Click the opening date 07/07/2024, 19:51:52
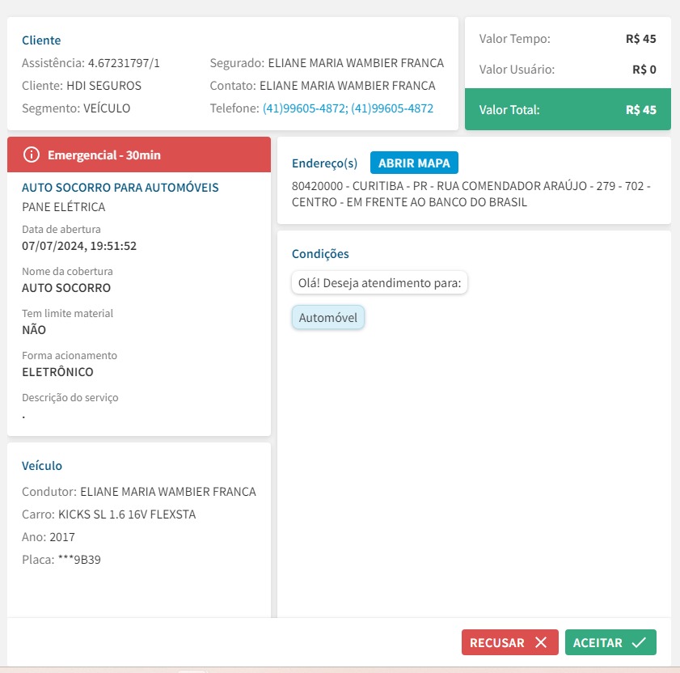This screenshot has width=680, height=673. (x=79, y=246)
